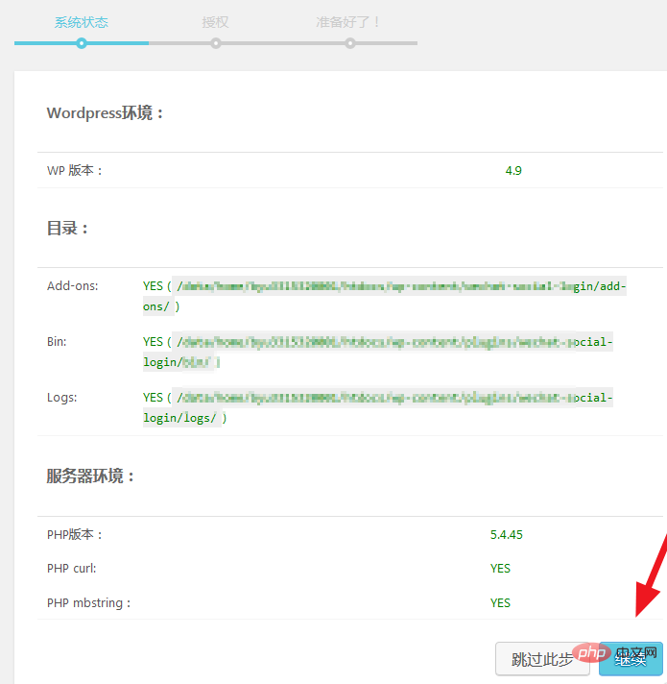Click the blue 继续 button
The height and width of the screenshot is (684, 667).
[631, 659]
